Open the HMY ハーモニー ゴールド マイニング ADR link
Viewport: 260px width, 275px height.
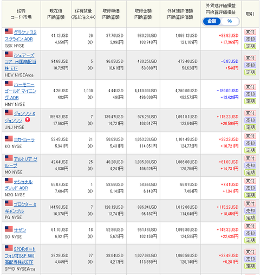tap(21, 91)
